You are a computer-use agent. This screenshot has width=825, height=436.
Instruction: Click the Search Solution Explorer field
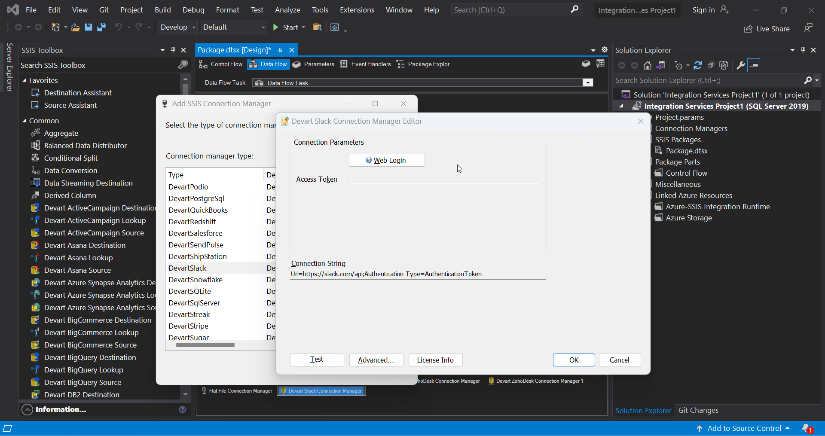click(x=708, y=80)
